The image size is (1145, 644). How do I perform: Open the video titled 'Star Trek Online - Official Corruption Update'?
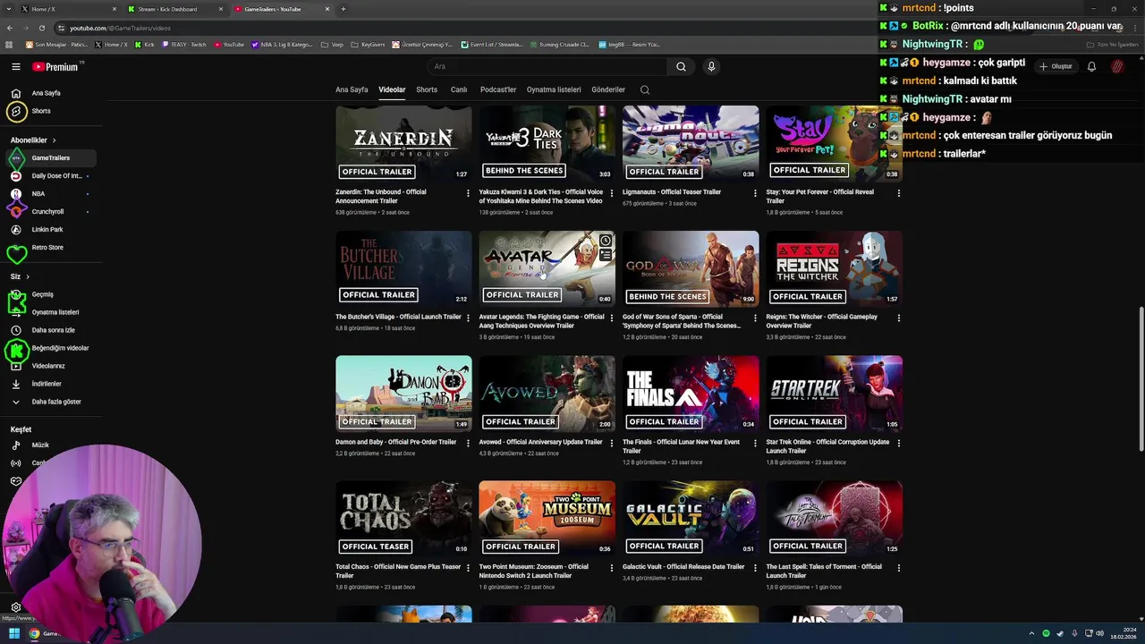827,445
